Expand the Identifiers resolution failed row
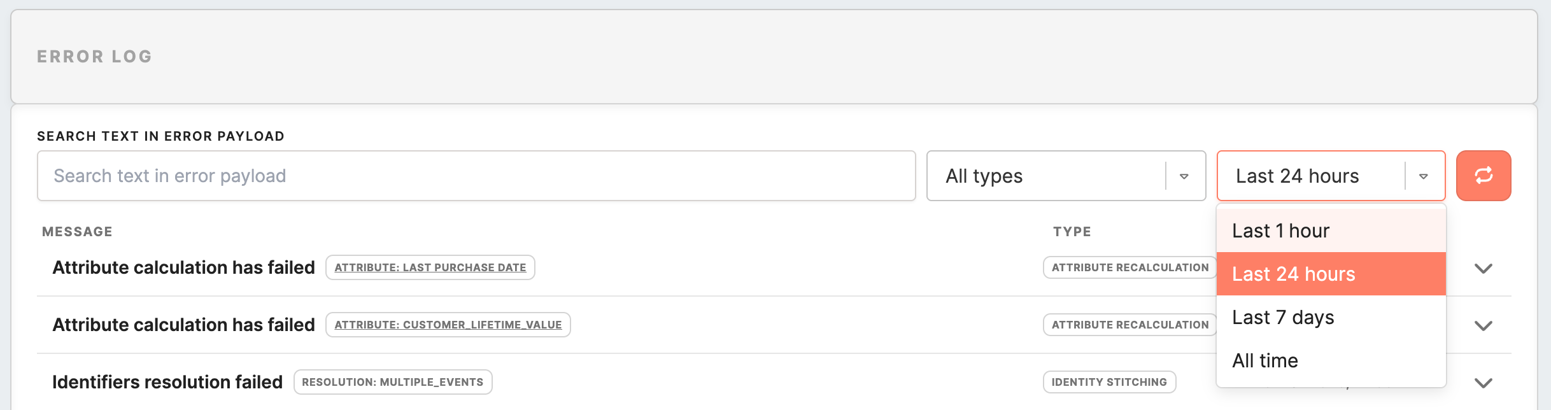This screenshot has height=410, width=1551. pos(1483,383)
